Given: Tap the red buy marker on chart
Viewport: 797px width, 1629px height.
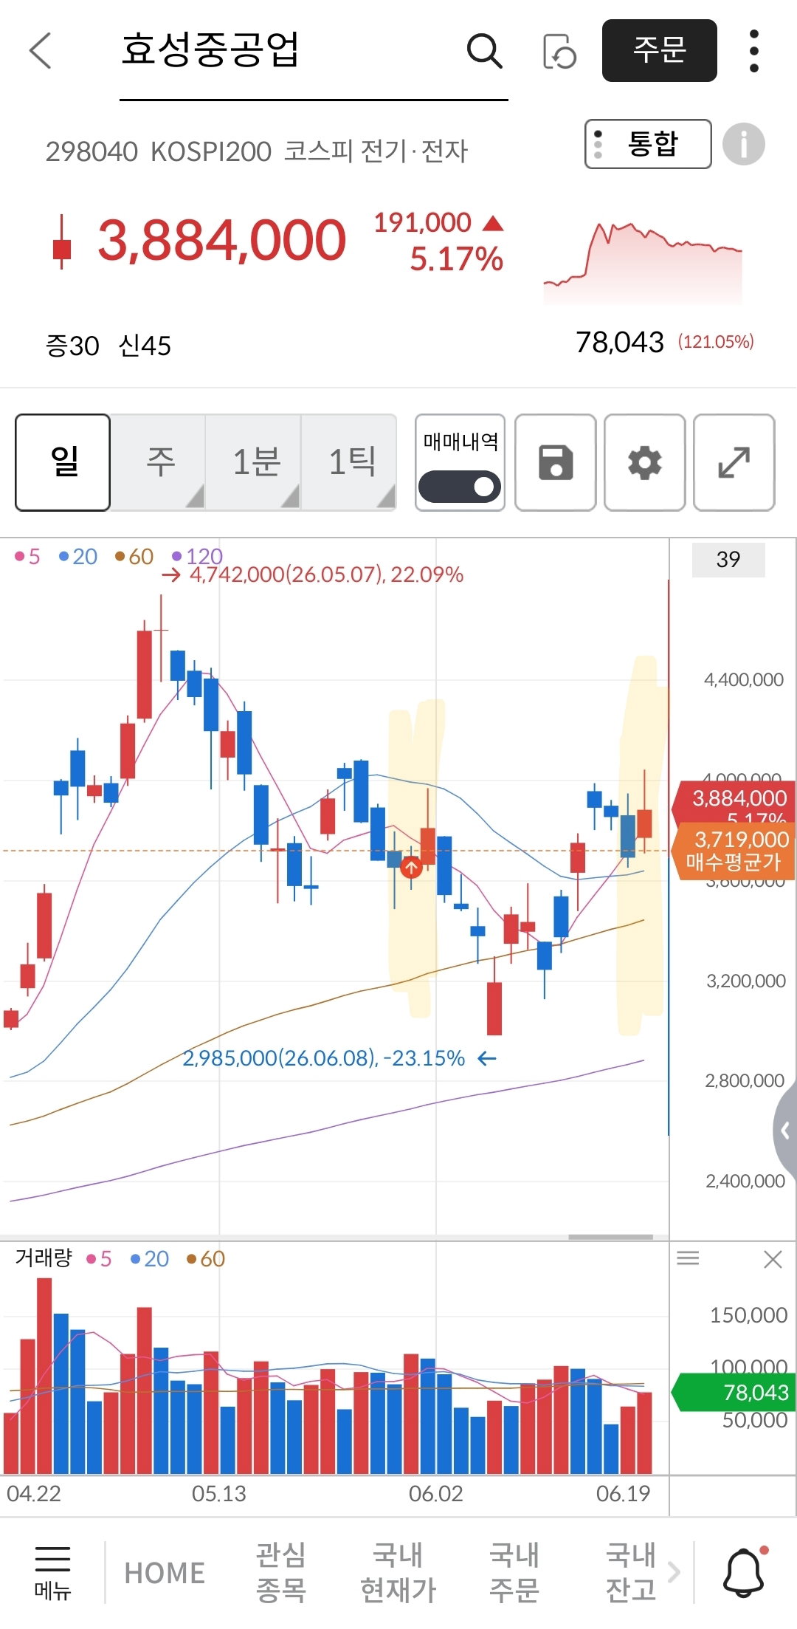Looking at the screenshot, I should click(411, 867).
